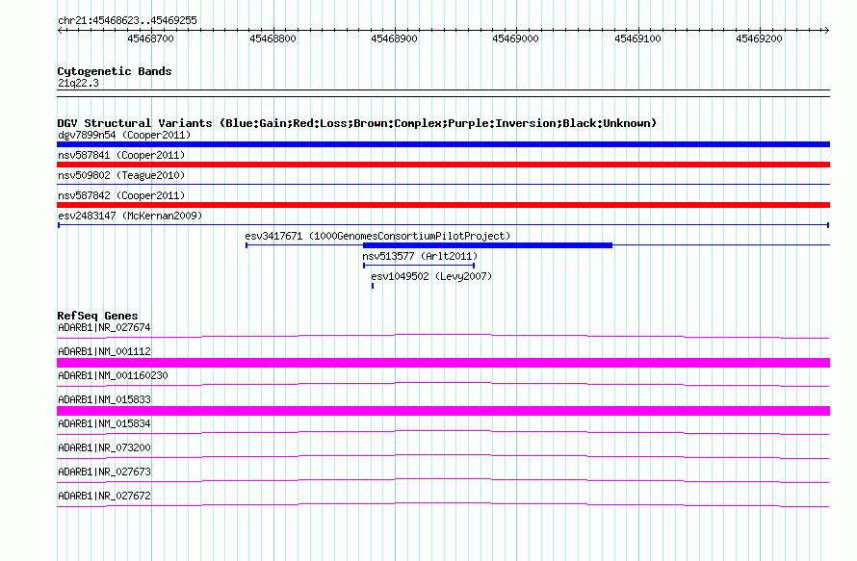The width and height of the screenshot is (857, 561).
Task: Select the thick blue esv3417671 segment
Action: pyautogui.click(x=487, y=245)
